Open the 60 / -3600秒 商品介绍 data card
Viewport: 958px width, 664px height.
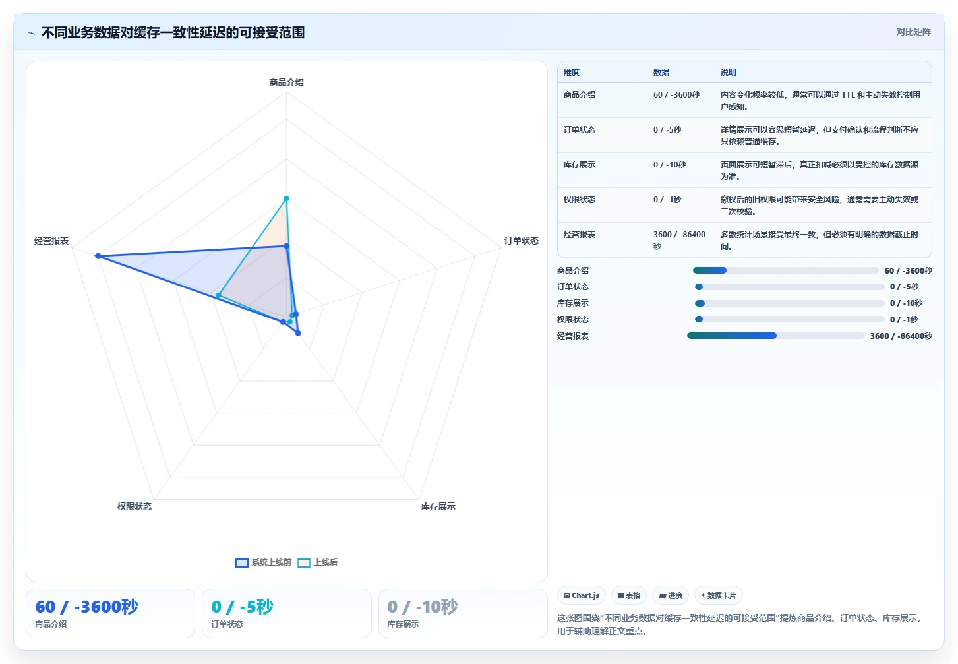pyautogui.click(x=110, y=613)
